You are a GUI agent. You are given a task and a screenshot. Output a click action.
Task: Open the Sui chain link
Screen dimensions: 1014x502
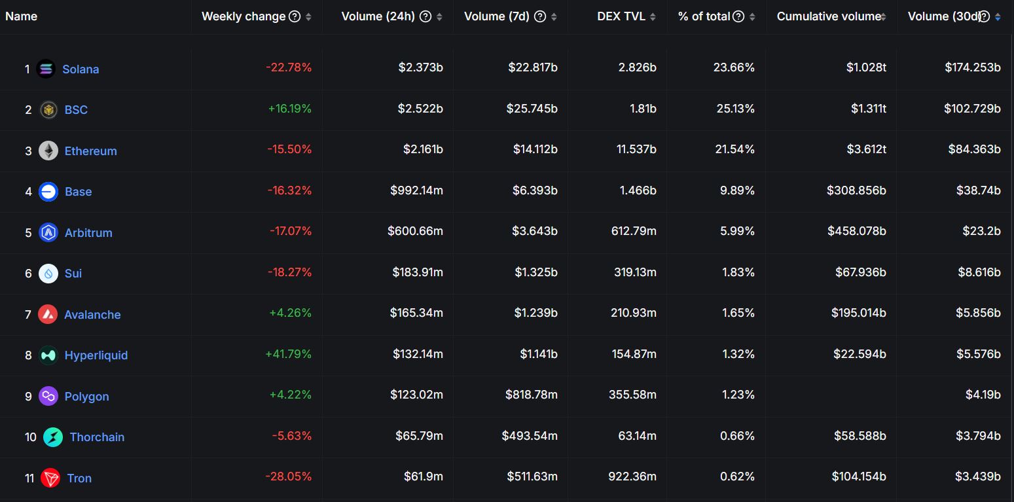coord(73,274)
